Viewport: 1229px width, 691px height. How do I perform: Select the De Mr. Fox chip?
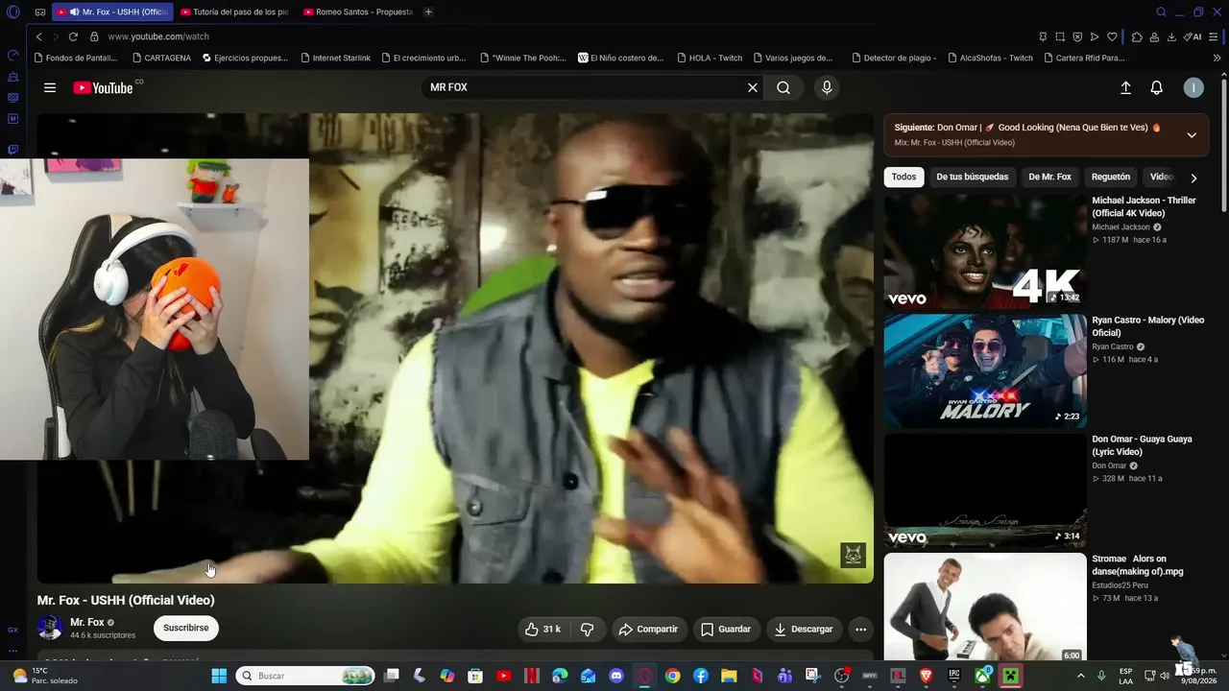click(1049, 177)
